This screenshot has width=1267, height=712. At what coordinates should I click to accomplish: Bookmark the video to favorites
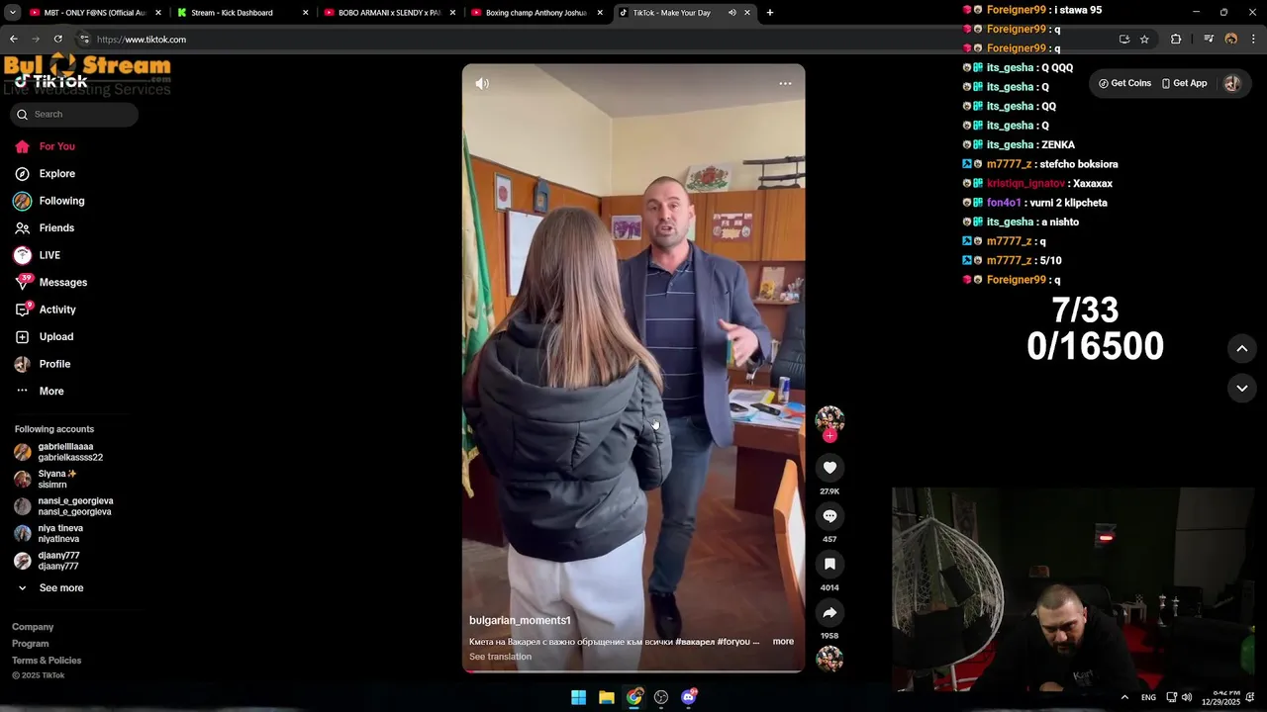[x=829, y=564]
